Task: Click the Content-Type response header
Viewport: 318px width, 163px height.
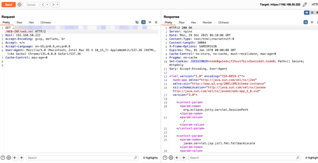Action: click(202, 39)
